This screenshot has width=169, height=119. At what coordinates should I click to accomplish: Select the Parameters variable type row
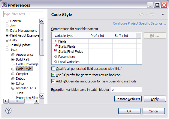(97, 57)
